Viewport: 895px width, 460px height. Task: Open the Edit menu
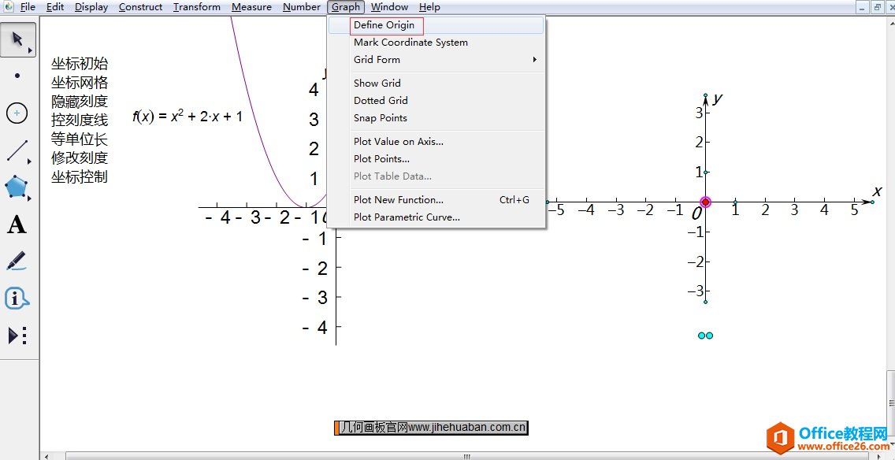(x=55, y=7)
